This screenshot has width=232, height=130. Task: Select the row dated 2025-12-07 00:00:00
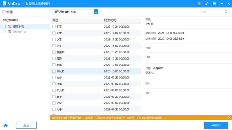coord(95,33)
